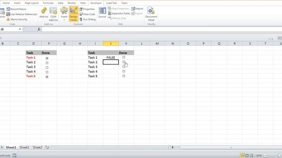Click XML Export

137,14
